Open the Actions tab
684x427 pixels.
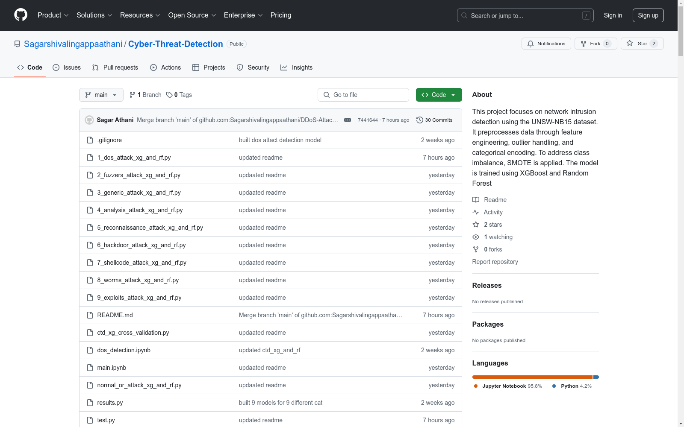click(165, 67)
